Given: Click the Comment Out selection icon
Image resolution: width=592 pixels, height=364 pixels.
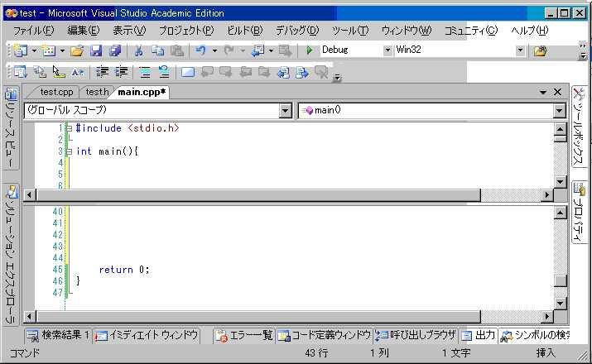Looking at the screenshot, I should point(144,72).
